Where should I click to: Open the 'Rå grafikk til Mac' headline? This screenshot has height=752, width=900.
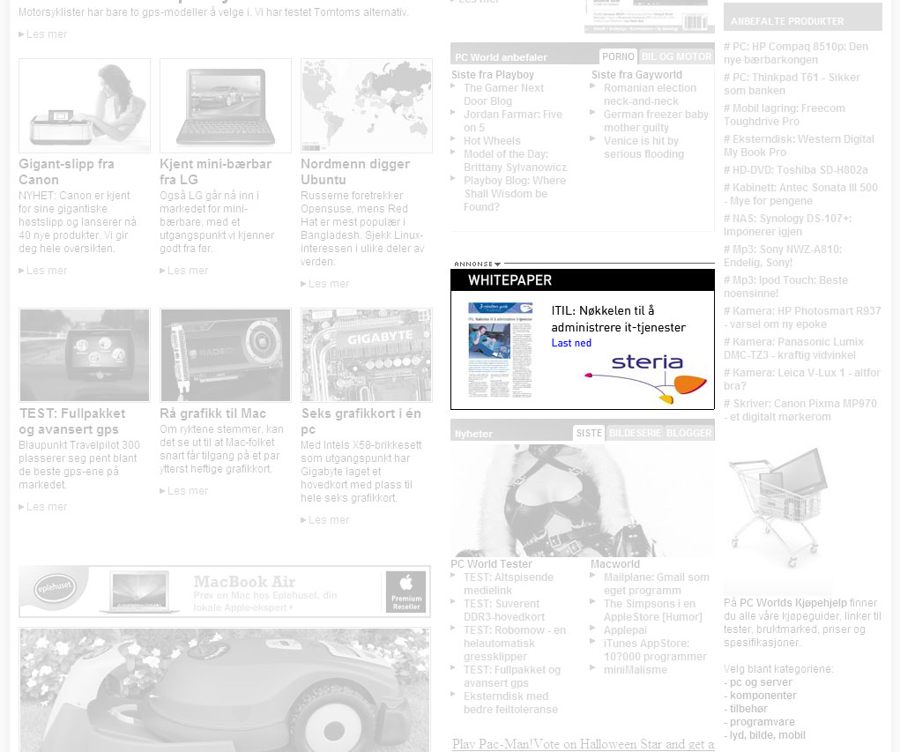(x=213, y=413)
